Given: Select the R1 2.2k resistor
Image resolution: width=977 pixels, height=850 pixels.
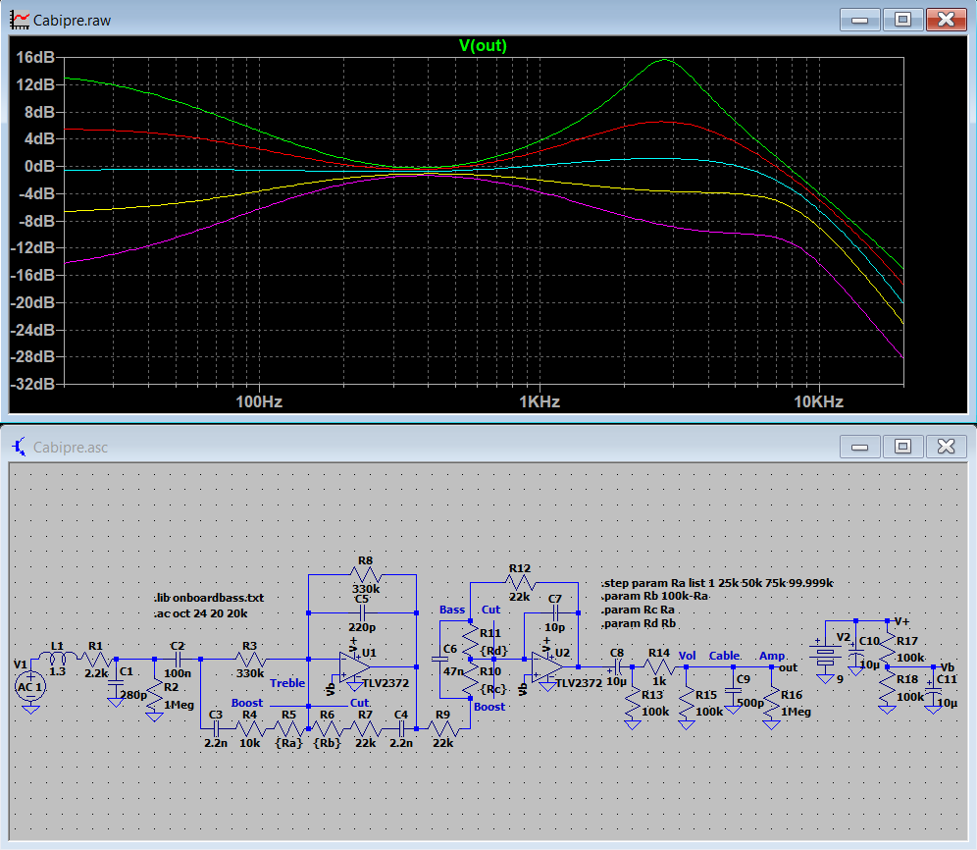Looking at the screenshot, I should 96,660.
